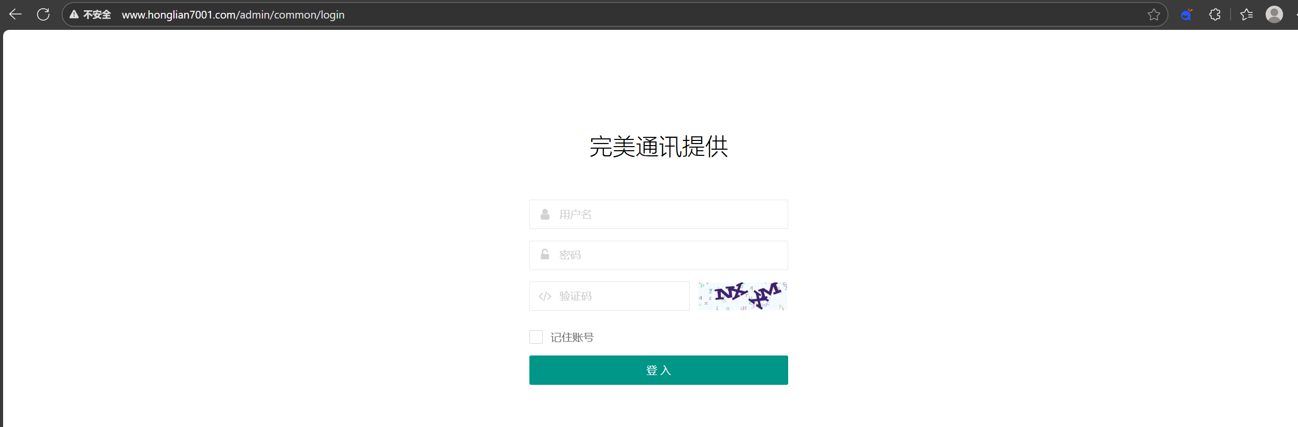Select the URL in the address bar
Viewport: 1298px width, 427px height.
tap(233, 14)
